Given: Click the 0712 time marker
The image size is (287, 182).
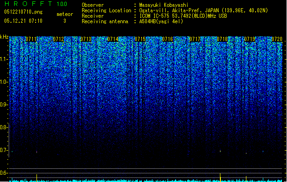Looking at the screenshot, I should 58,39.
